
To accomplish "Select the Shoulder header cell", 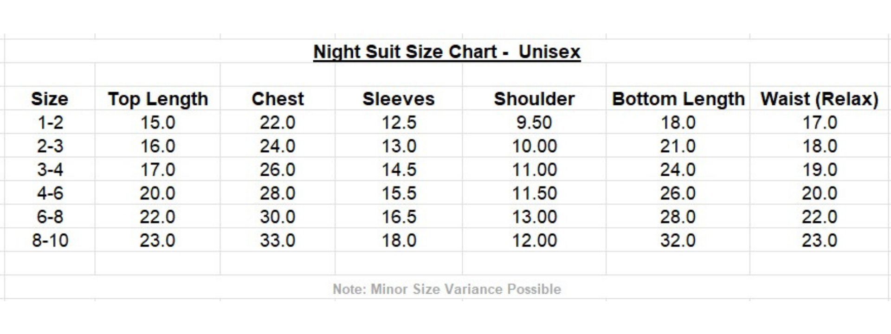I will 534,99.
